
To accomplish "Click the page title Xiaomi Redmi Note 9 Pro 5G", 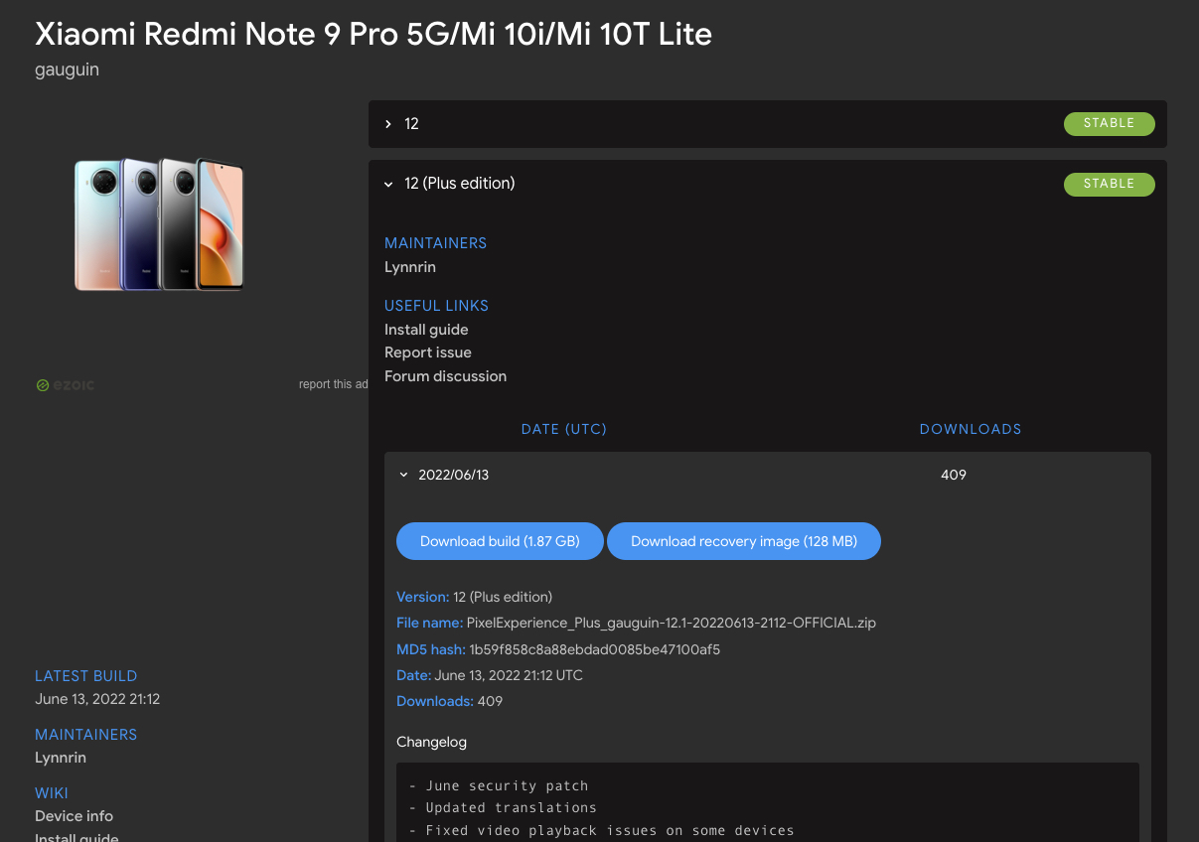I will click(x=374, y=35).
